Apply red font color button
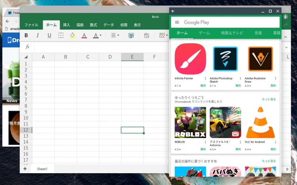297x185 pixels. pyautogui.click(x=84, y=35)
